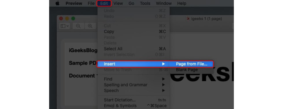
Task: Click the zoom out magnifier icon
Action: 78,26
